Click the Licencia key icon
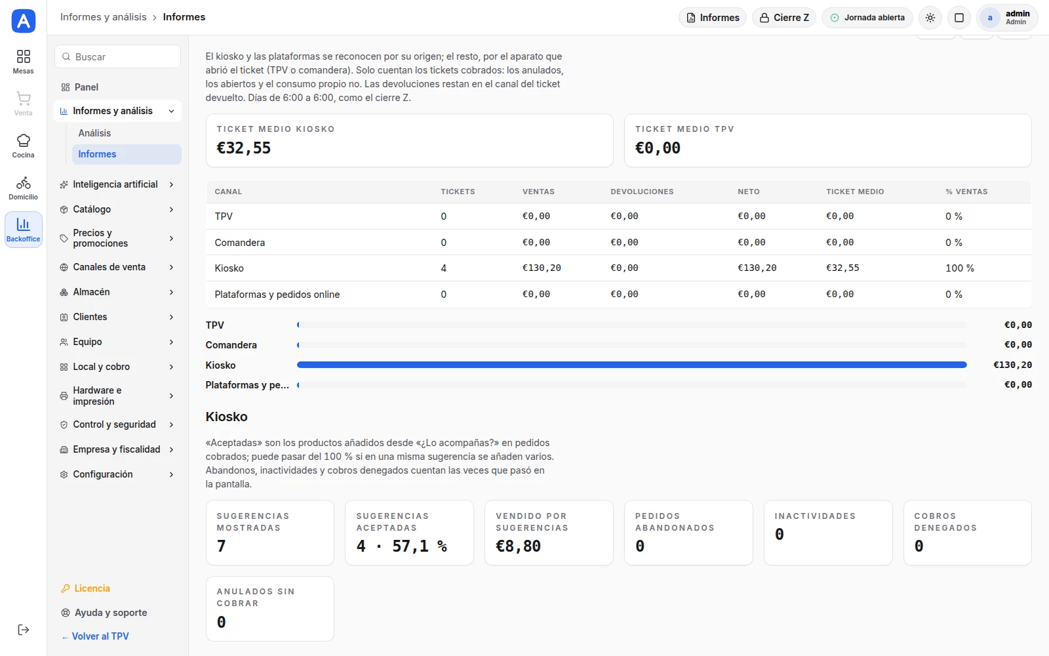Image resolution: width=1049 pixels, height=656 pixels. pos(65,588)
